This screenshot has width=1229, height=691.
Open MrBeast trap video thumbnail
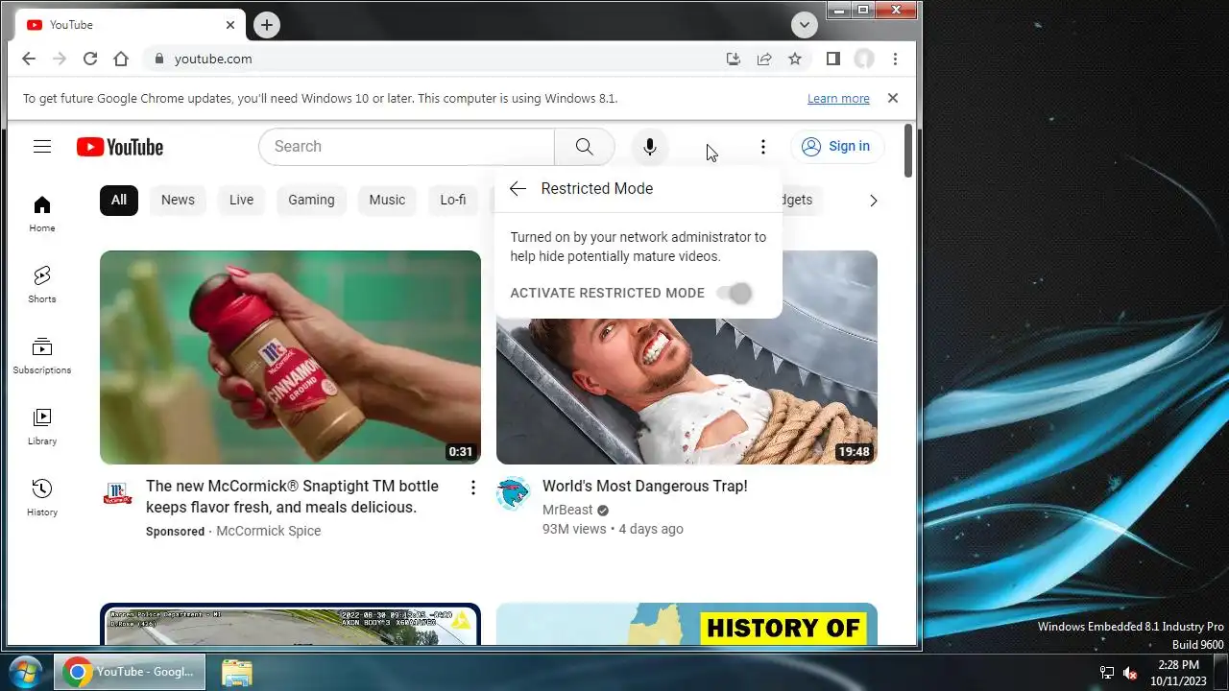click(687, 392)
